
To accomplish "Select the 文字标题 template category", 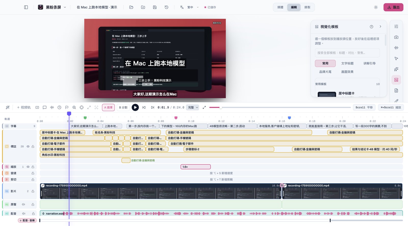I will click(347, 63).
